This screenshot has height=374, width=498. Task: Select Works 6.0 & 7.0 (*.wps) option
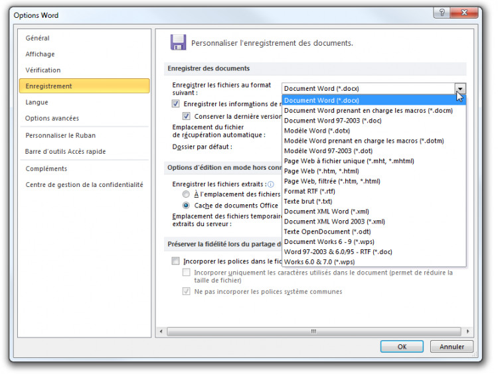pyautogui.click(x=374, y=262)
